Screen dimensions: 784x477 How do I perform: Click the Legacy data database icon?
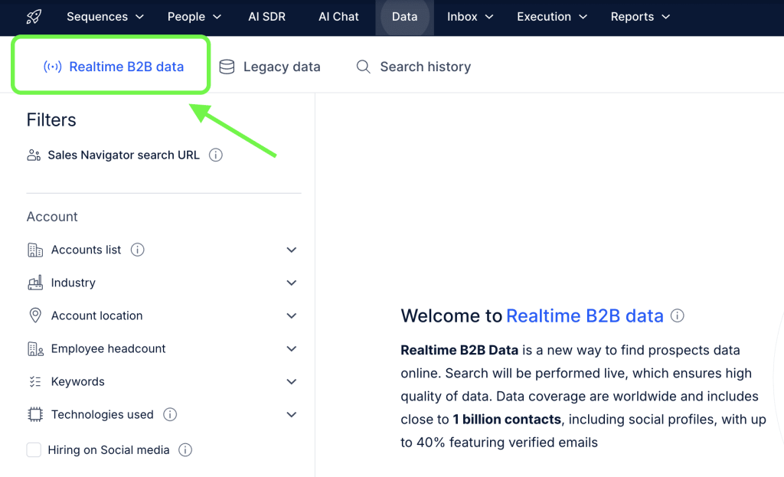[x=227, y=67]
